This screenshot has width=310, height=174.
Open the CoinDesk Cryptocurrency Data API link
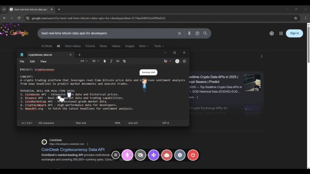pos(73,149)
